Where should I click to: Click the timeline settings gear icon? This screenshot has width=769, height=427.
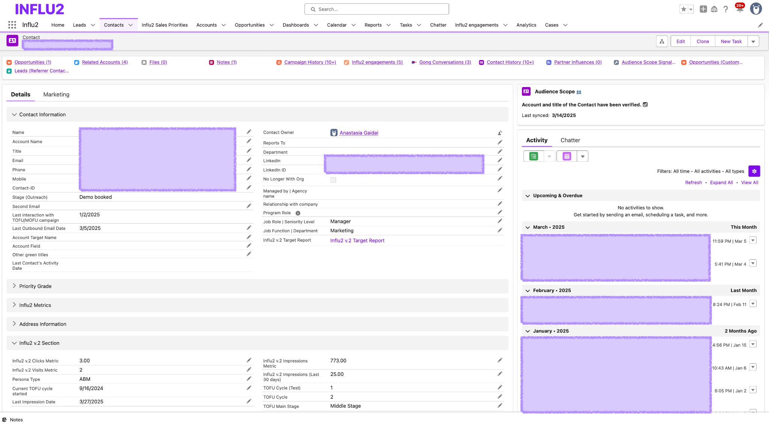(x=754, y=171)
